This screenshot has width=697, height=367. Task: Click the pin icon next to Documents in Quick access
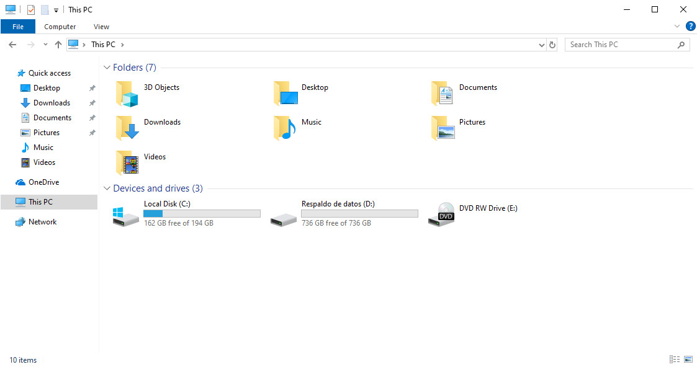[92, 118]
